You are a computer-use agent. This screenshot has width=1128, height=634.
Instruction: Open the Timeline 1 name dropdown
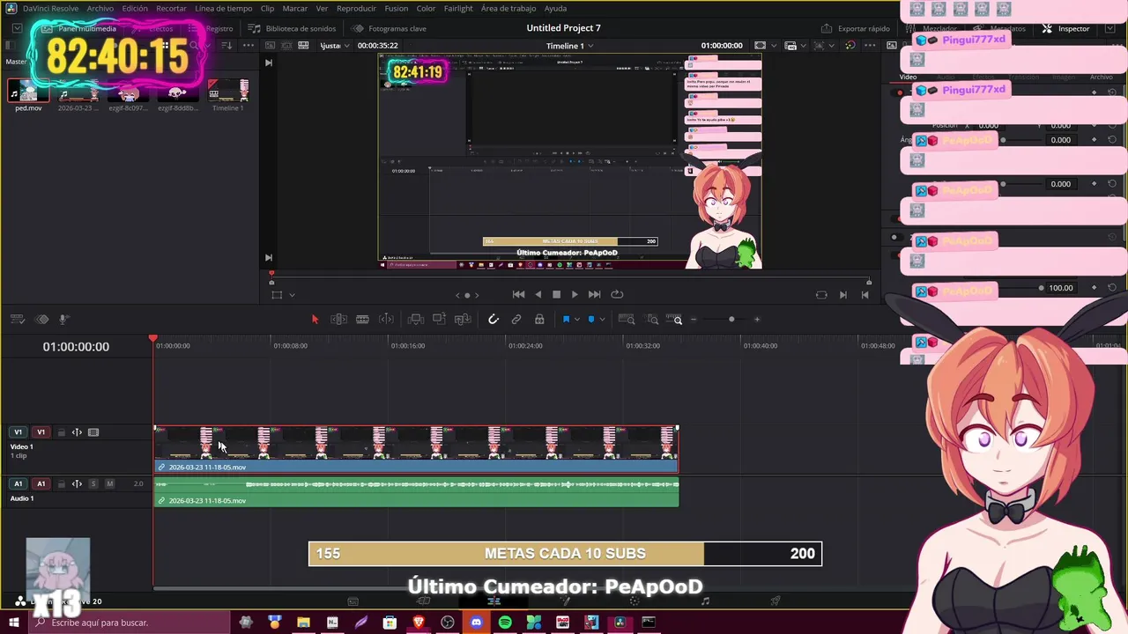coord(569,46)
